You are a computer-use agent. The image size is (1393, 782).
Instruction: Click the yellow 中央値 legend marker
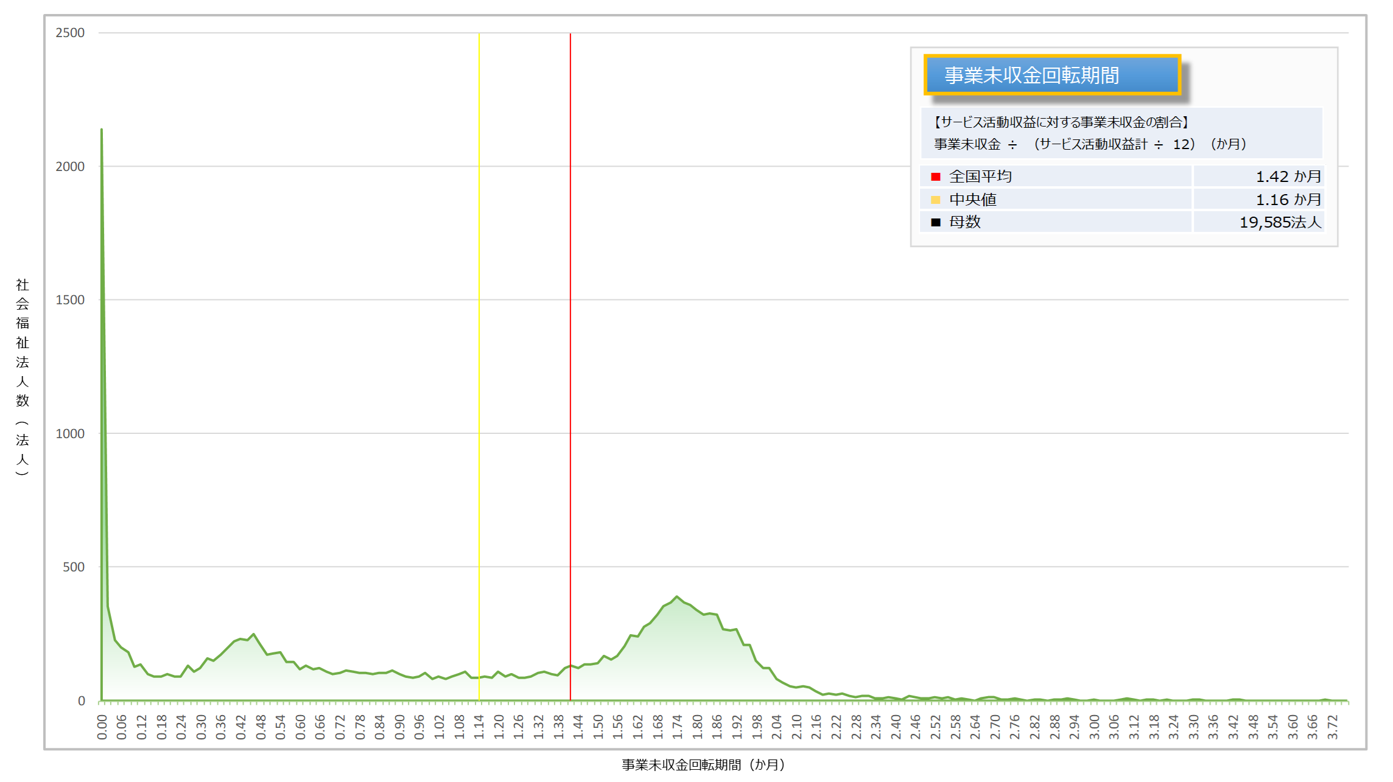tap(936, 200)
